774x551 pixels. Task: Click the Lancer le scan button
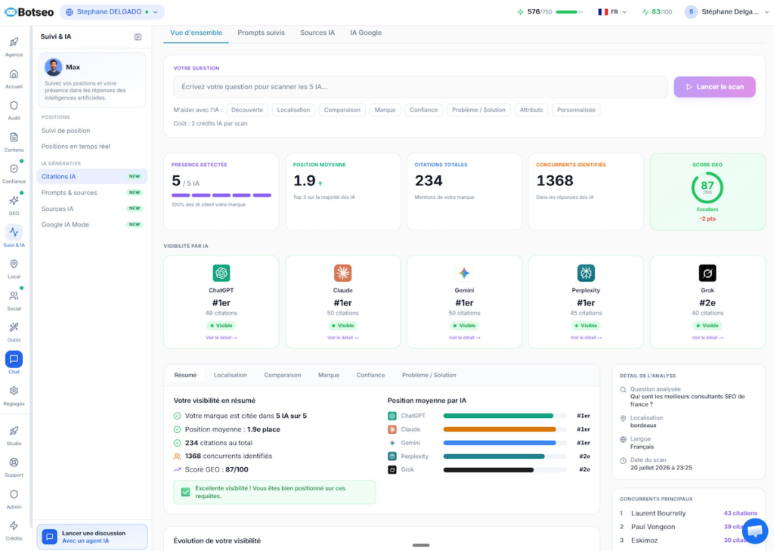tap(714, 87)
